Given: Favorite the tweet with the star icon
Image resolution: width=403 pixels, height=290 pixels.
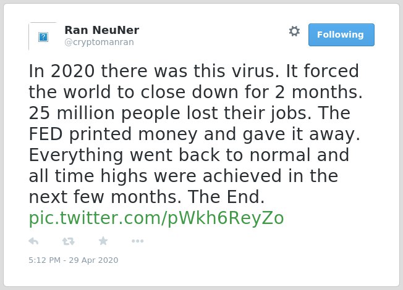Looking at the screenshot, I should (x=103, y=241).
